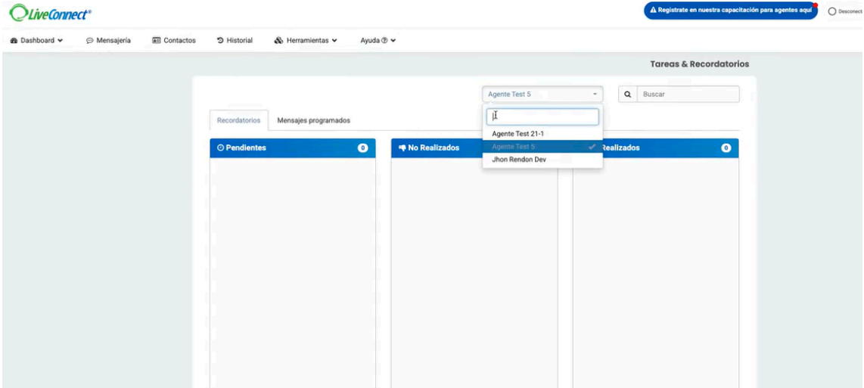
Task: Click the agent training registration banner
Action: [x=731, y=11]
